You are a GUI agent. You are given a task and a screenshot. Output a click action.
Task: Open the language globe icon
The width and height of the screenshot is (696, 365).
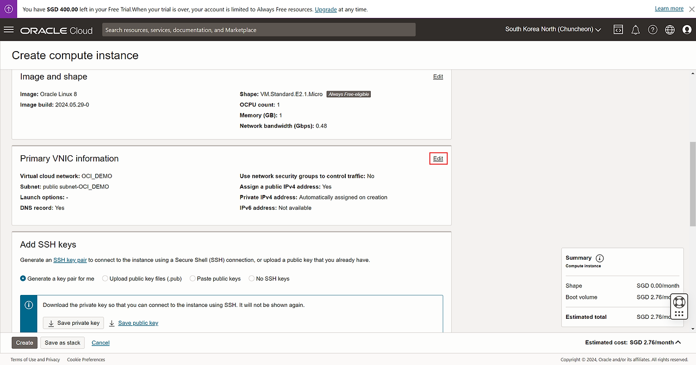[669, 30]
